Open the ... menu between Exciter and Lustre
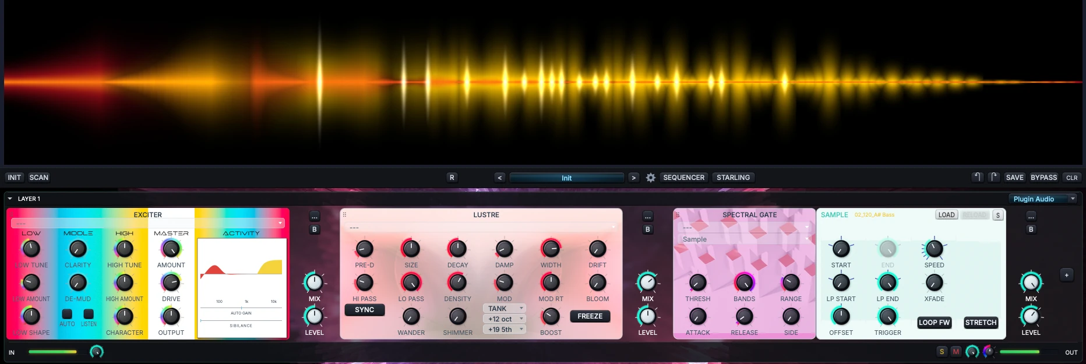Viewport: 1086px width, 364px height. pos(315,216)
